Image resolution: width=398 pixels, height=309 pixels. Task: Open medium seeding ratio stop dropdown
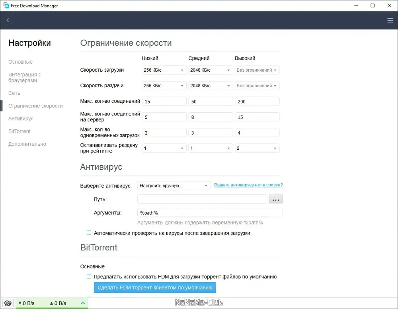(211, 148)
